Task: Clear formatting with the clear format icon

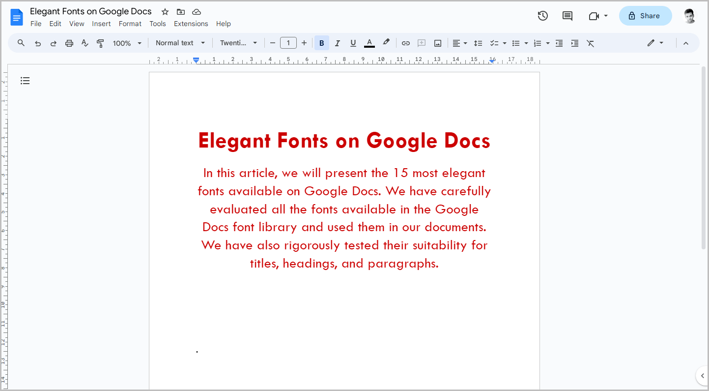Action: [x=590, y=43]
